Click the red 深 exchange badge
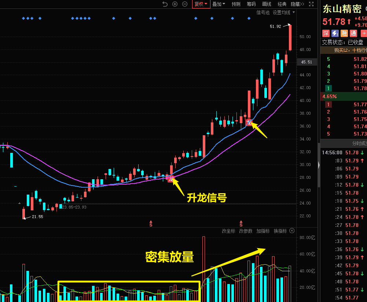The width and height of the screenshot is (367, 302). 326,33
